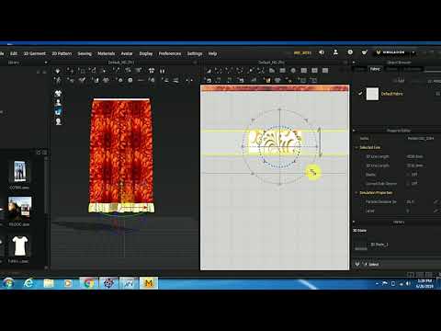Open the Help menu
441x331 pixels.
[x=212, y=53]
